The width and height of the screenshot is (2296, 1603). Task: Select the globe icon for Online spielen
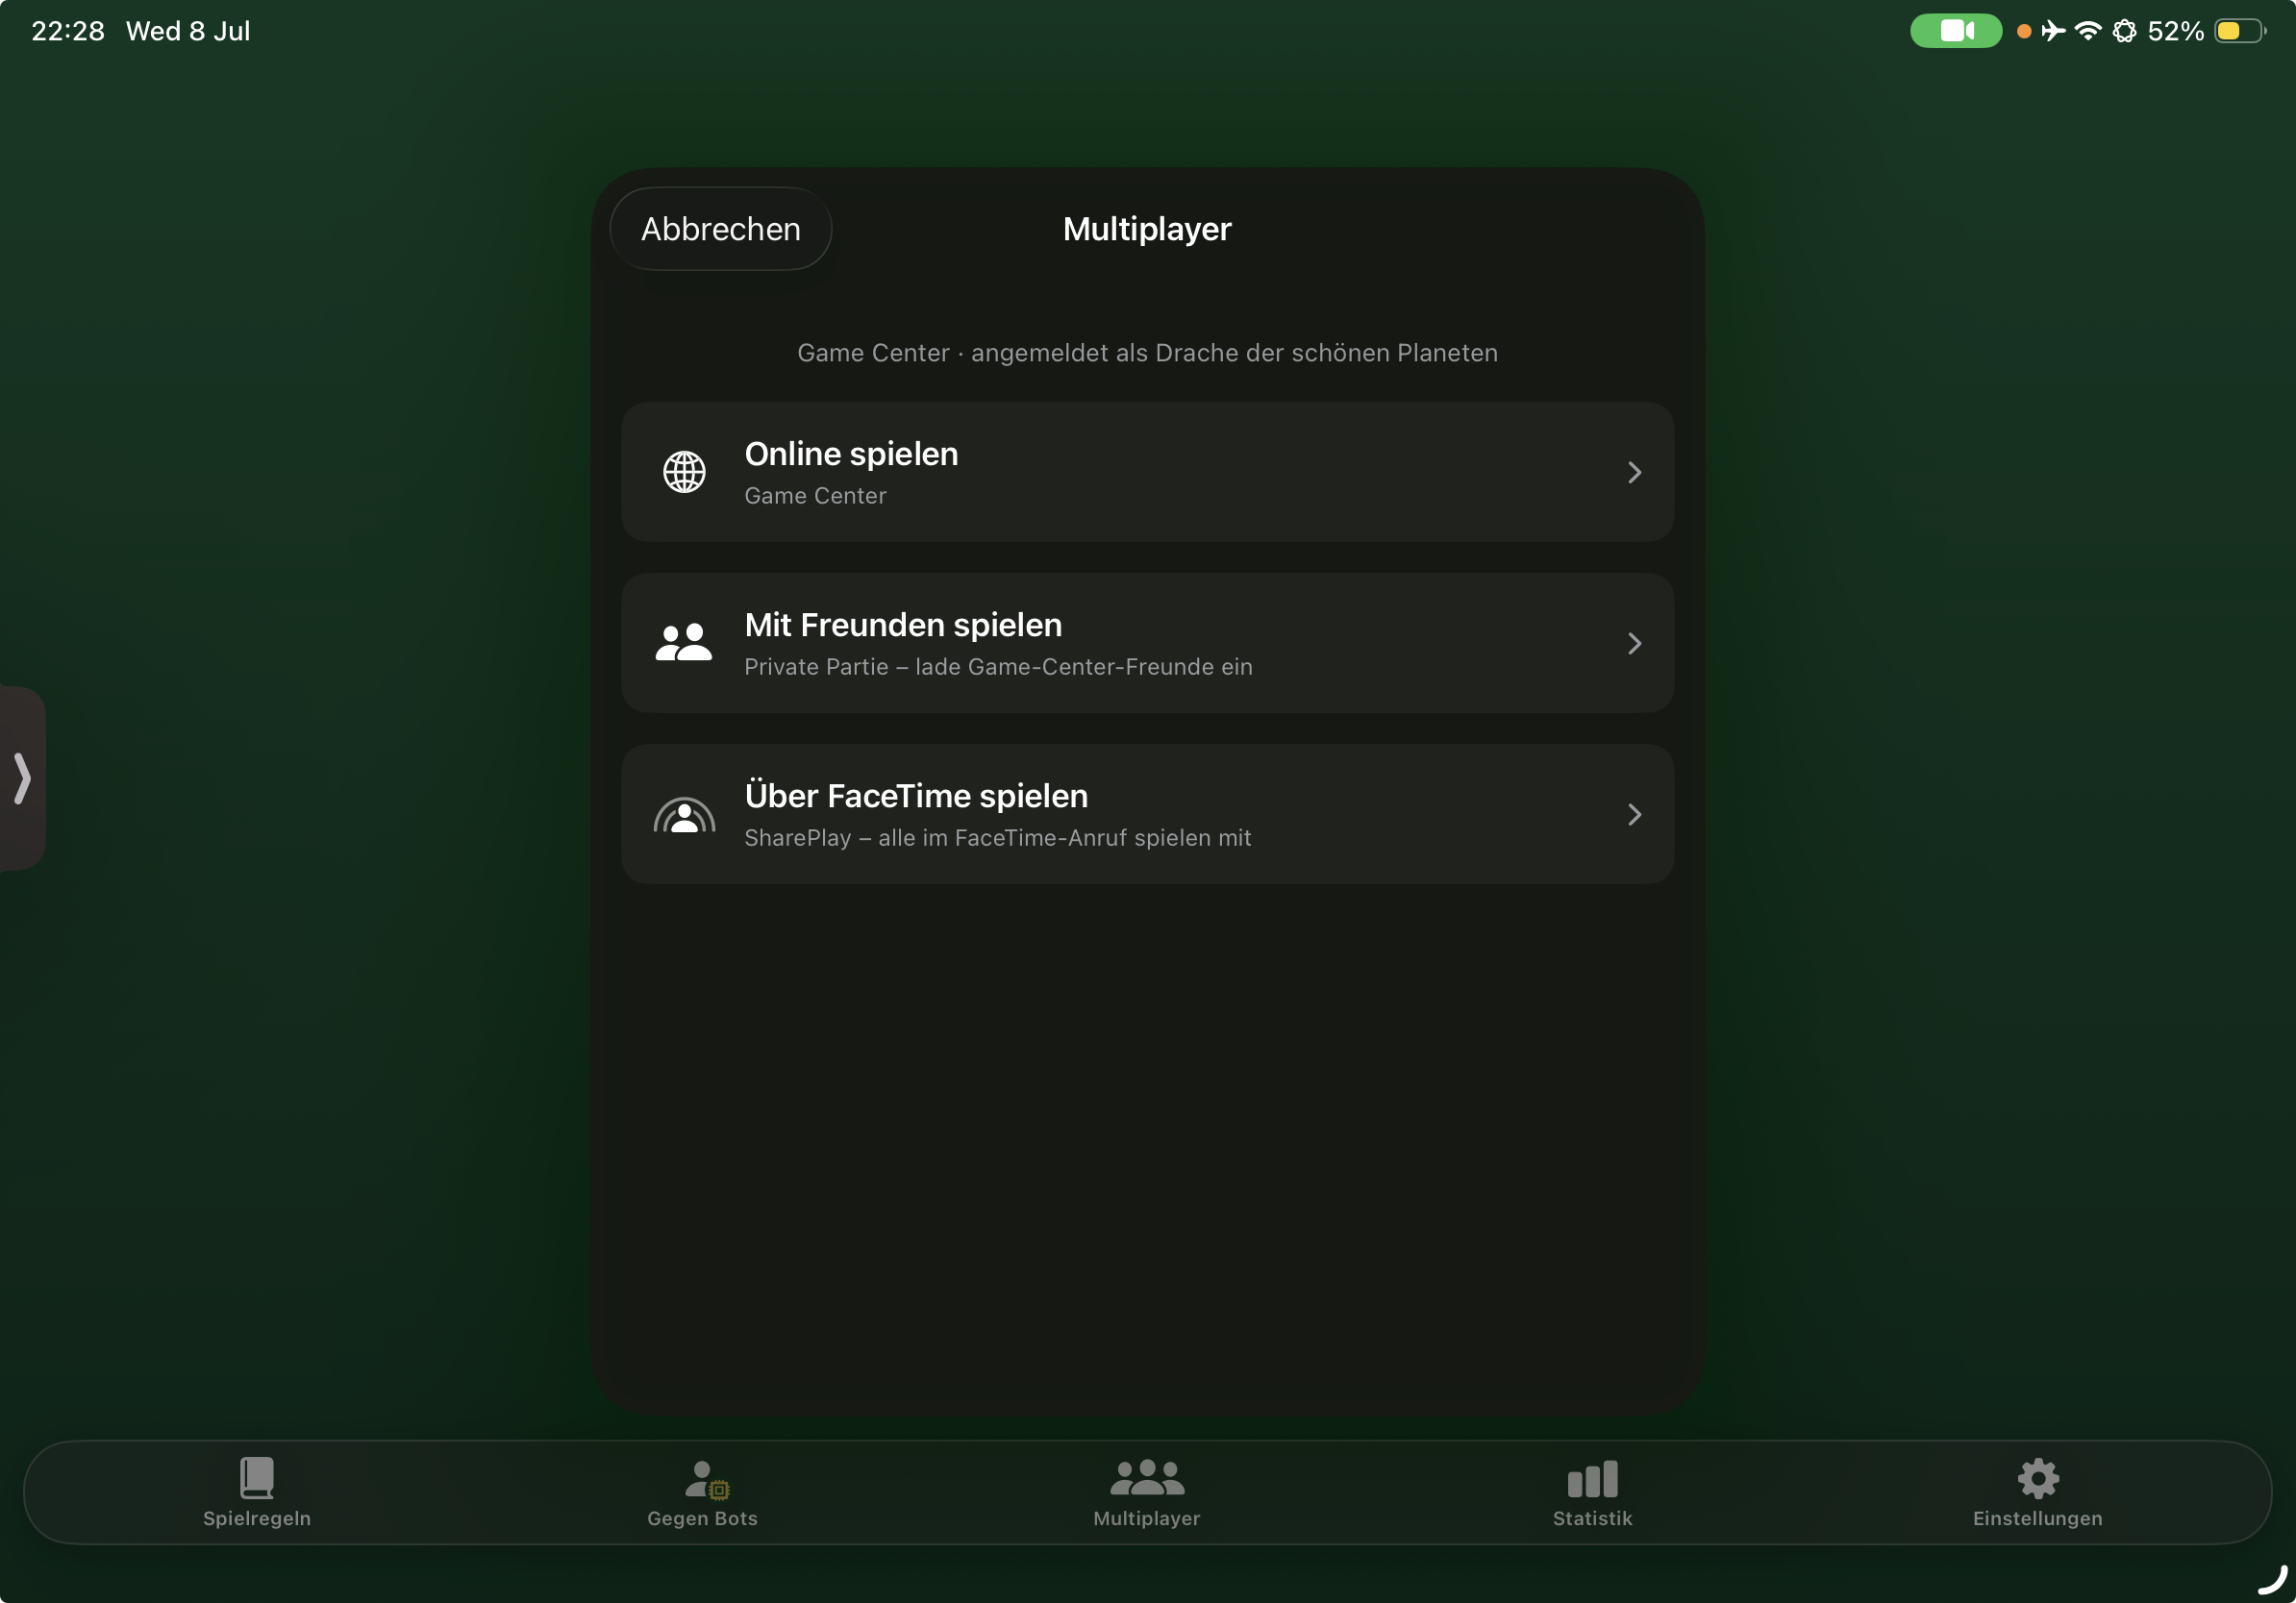click(684, 472)
